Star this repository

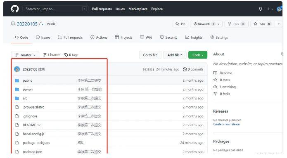[262, 24]
